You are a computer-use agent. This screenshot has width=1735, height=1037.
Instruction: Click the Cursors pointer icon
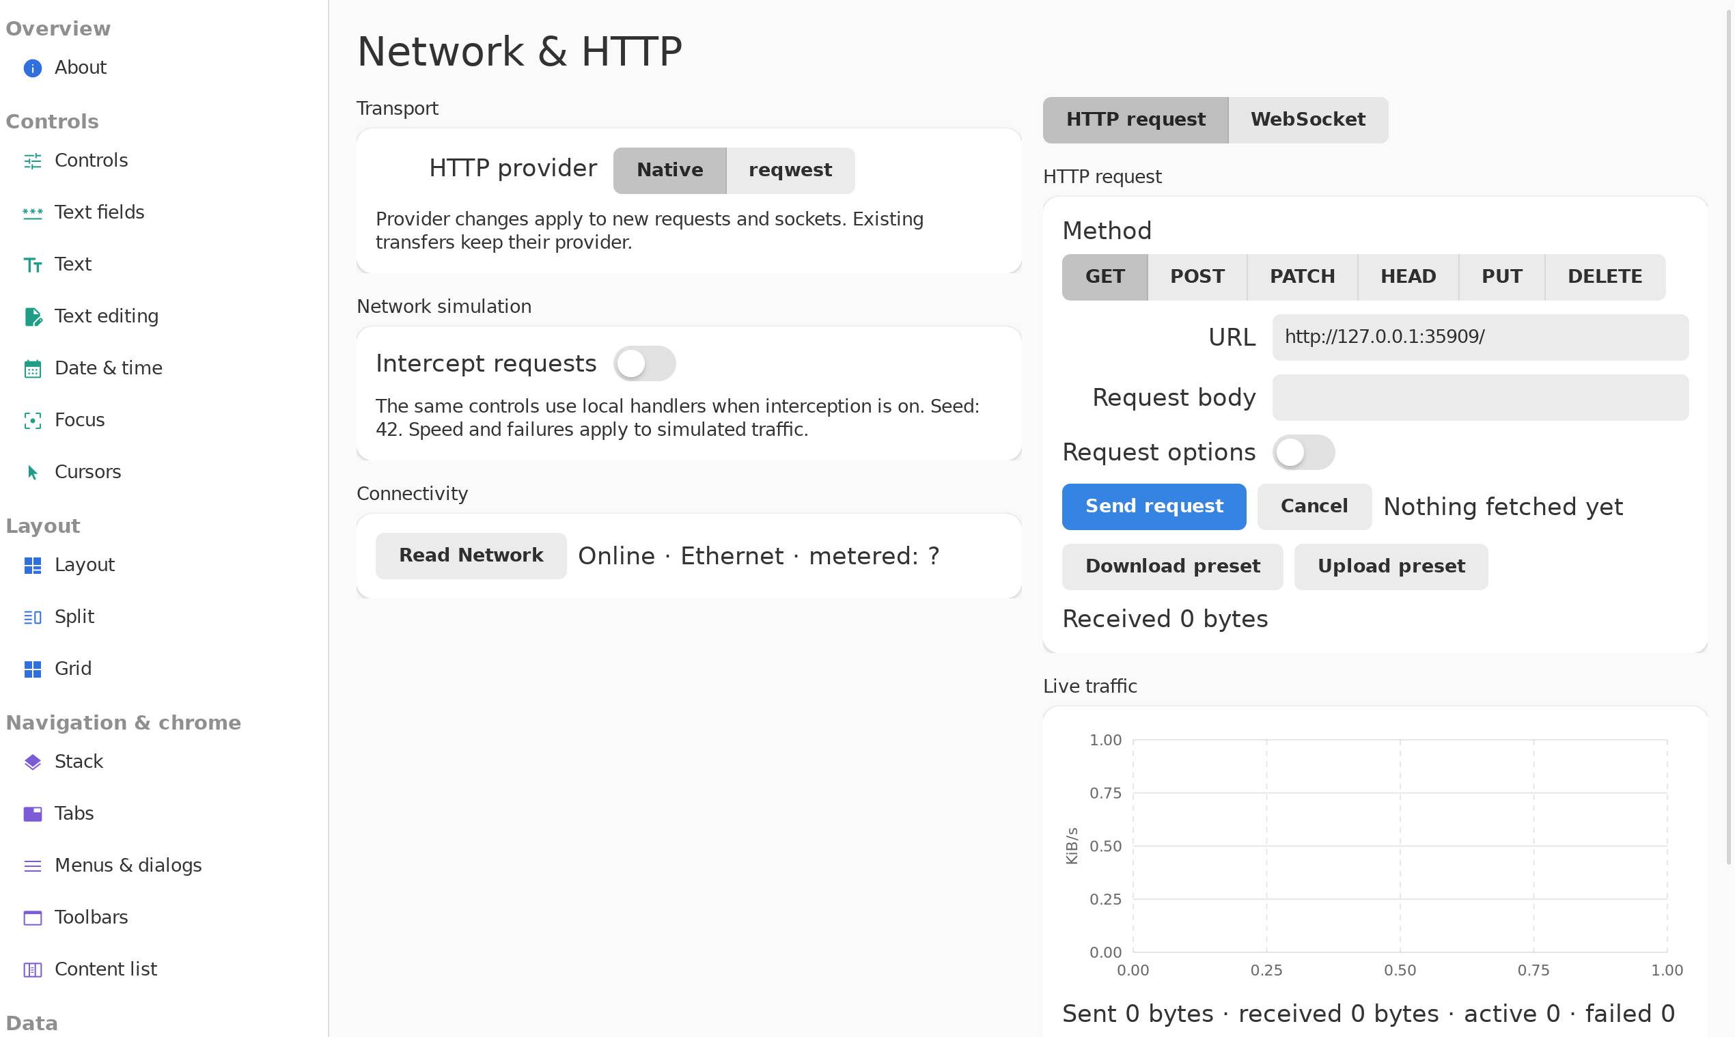[x=33, y=472]
